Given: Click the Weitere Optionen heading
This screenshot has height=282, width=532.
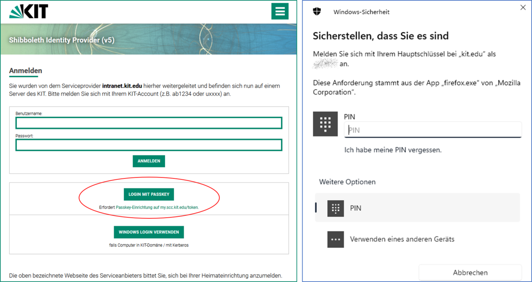Looking at the screenshot, I should [x=347, y=182].
